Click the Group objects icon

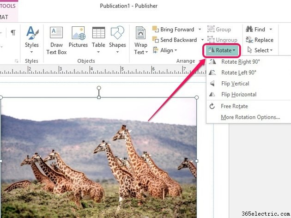211,29
